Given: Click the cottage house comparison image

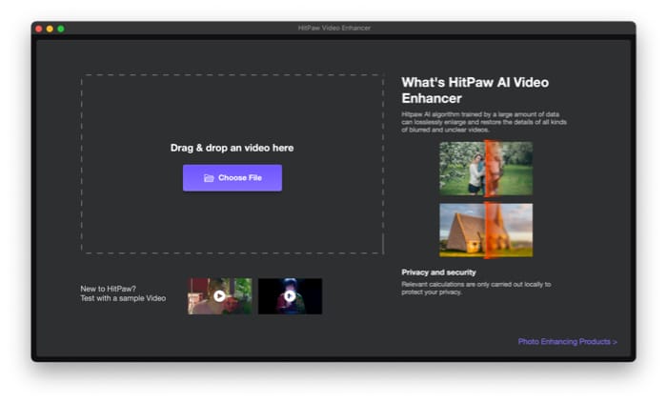Looking at the screenshot, I should (x=486, y=230).
